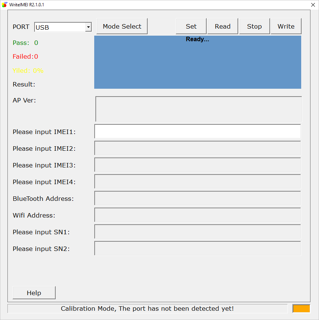Click the Set button
Viewport: 319px width, 320px height.
coord(191,26)
